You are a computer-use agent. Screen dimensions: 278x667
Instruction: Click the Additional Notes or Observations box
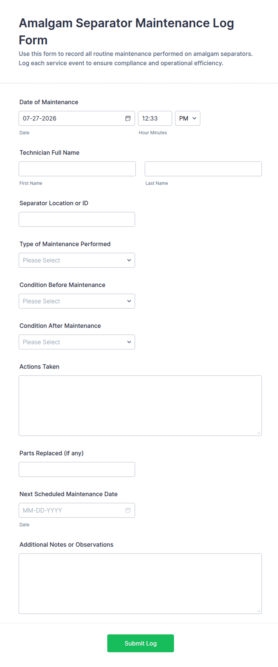tap(140, 584)
